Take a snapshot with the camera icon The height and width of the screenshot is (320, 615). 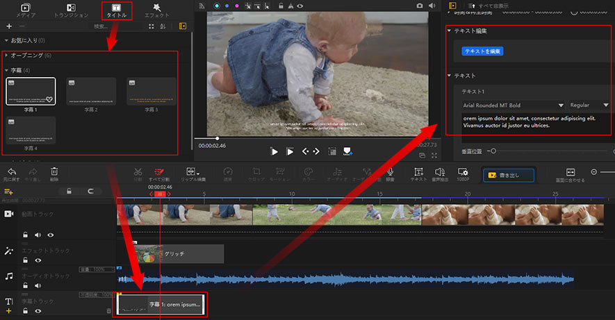420,6
